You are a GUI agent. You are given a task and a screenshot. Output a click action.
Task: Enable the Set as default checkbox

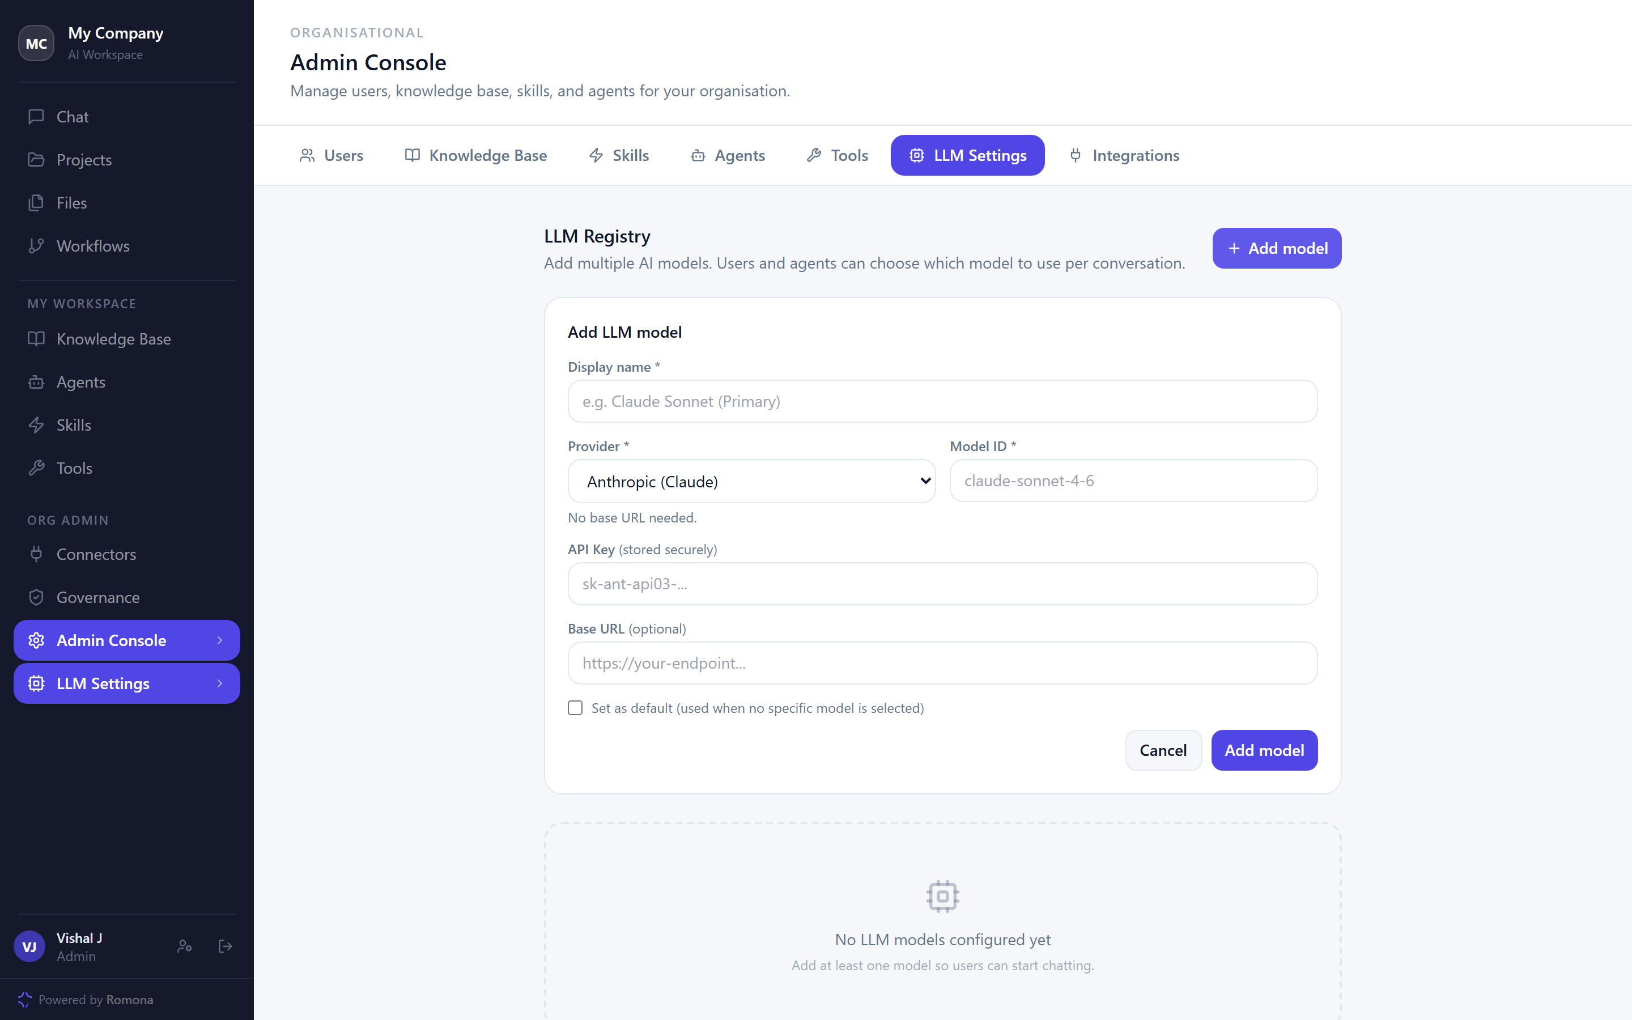point(575,708)
